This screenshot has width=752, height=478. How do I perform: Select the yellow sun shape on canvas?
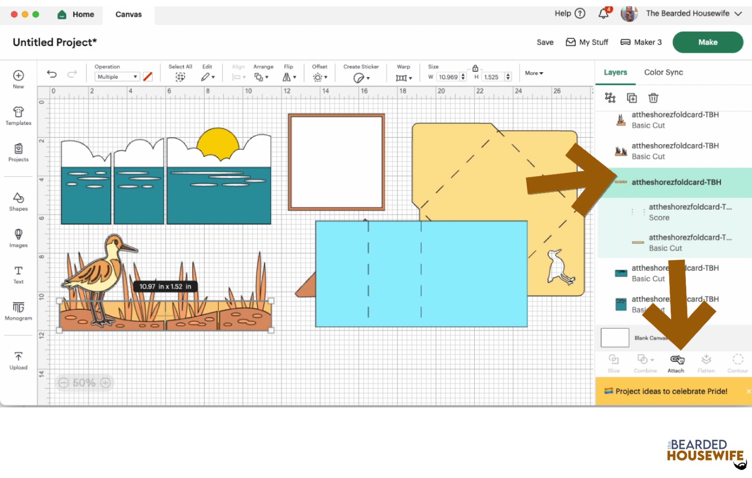coord(218,143)
